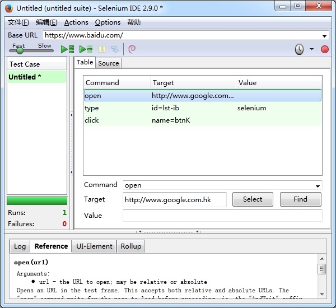Open the Reference tab
The width and height of the screenshot is (336, 308).
point(51,246)
